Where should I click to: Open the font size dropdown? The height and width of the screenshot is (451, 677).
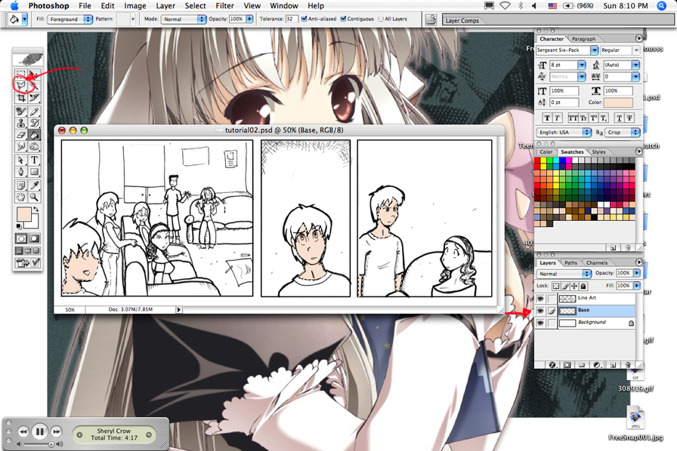point(582,65)
